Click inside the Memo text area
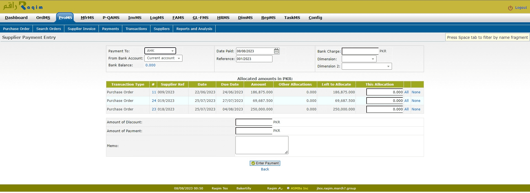This screenshot has width=530, height=193. click(x=261, y=145)
